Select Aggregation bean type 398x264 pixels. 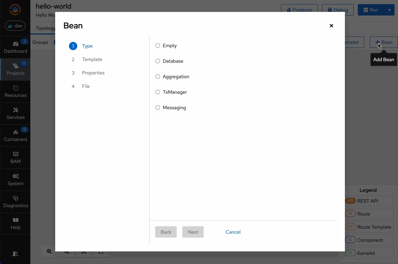(x=158, y=77)
